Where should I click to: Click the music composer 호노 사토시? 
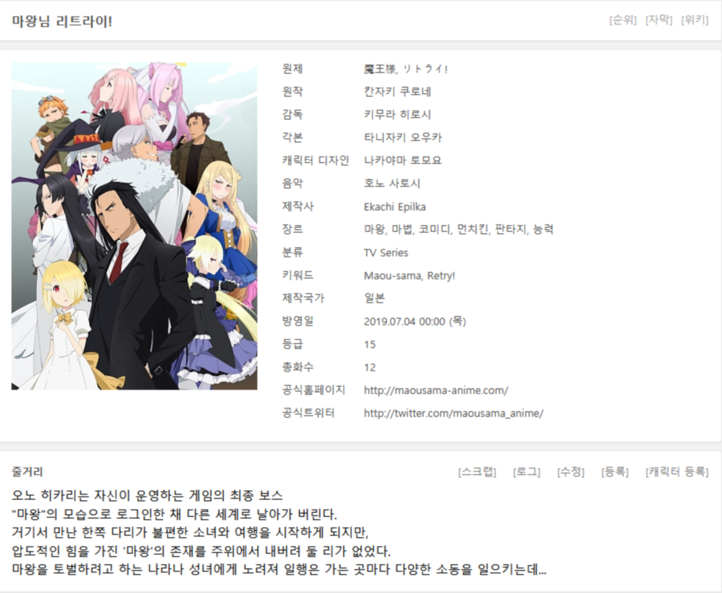392,184
